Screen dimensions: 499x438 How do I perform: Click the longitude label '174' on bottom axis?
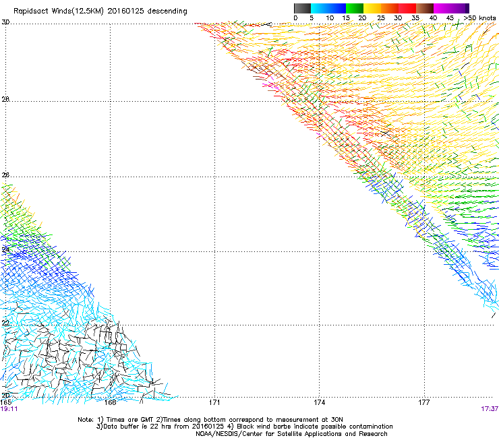(319, 402)
